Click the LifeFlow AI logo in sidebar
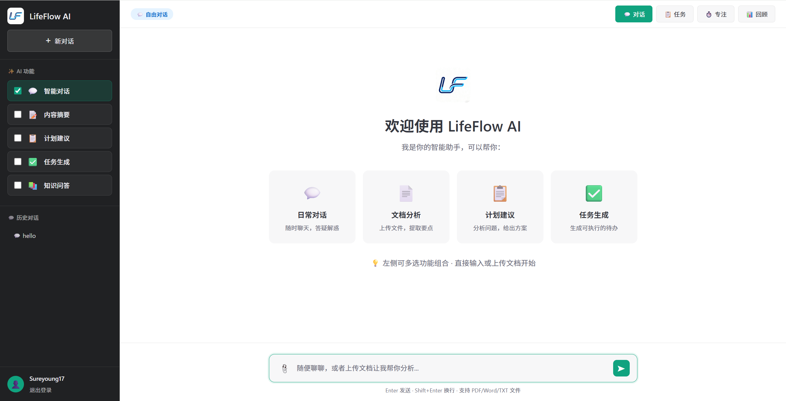The width and height of the screenshot is (786, 401). pos(16,16)
